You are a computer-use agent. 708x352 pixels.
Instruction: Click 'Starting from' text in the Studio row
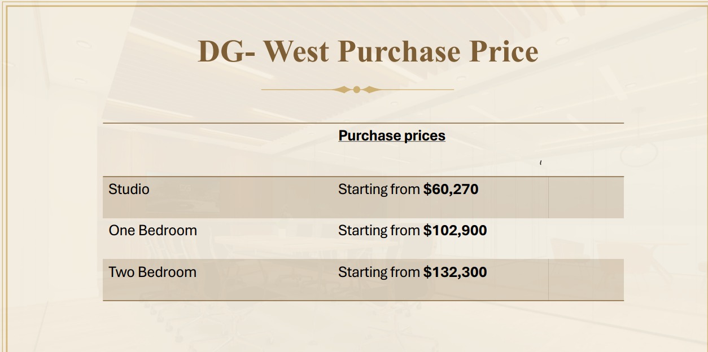[379, 190]
